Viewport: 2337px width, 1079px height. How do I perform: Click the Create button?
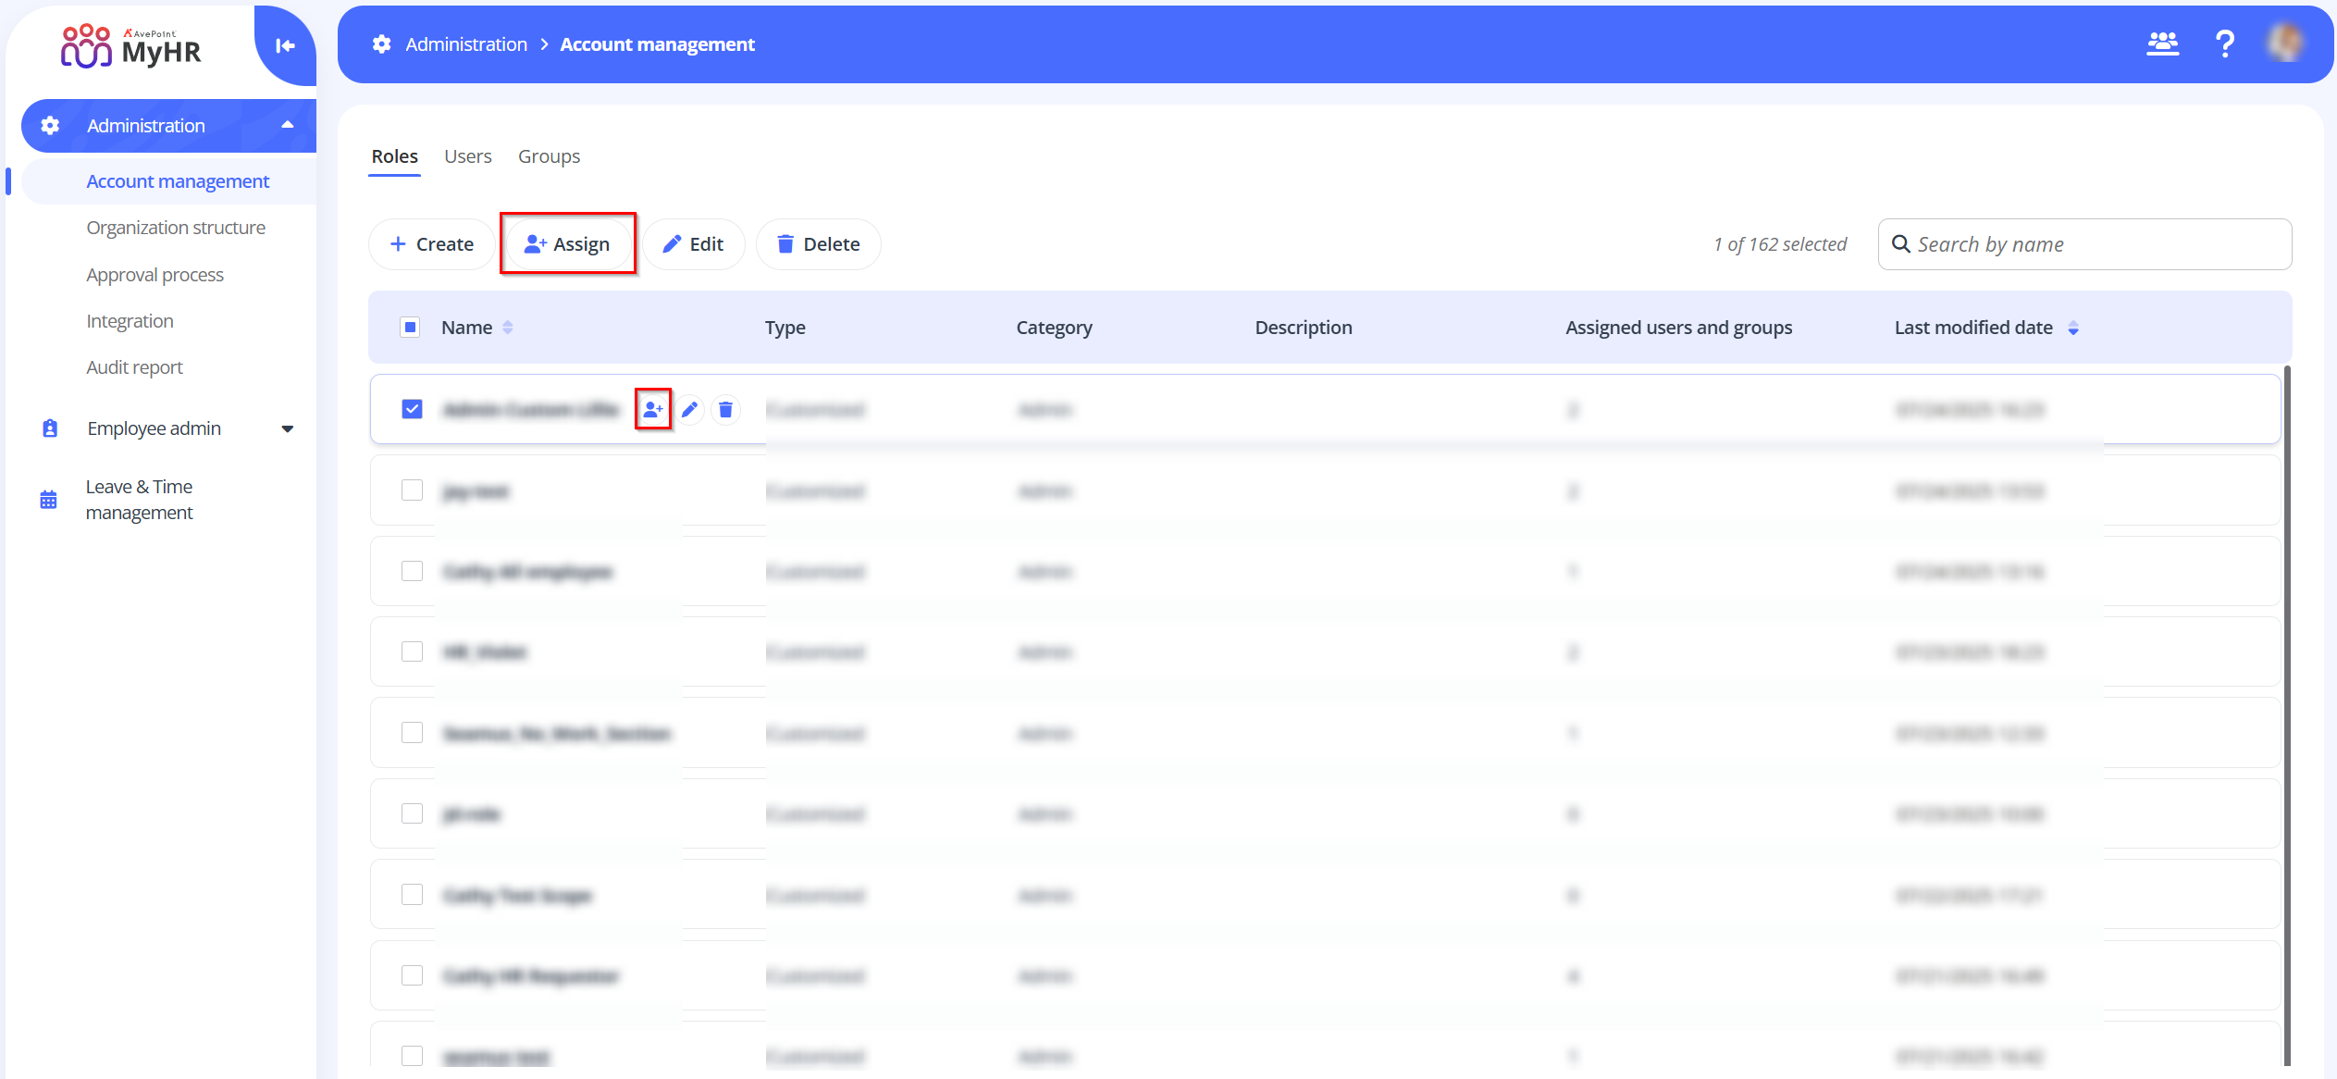(x=431, y=244)
